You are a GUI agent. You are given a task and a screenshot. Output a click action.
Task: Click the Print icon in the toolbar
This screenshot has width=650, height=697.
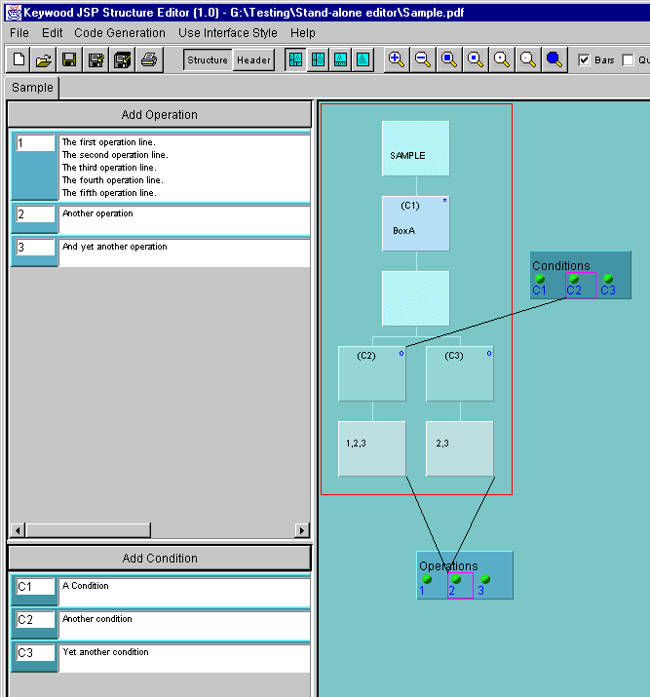click(x=148, y=59)
